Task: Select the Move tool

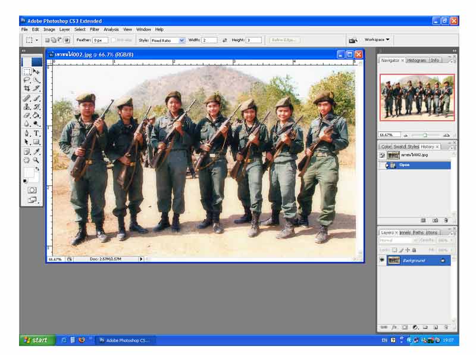Action: pos(36,71)
